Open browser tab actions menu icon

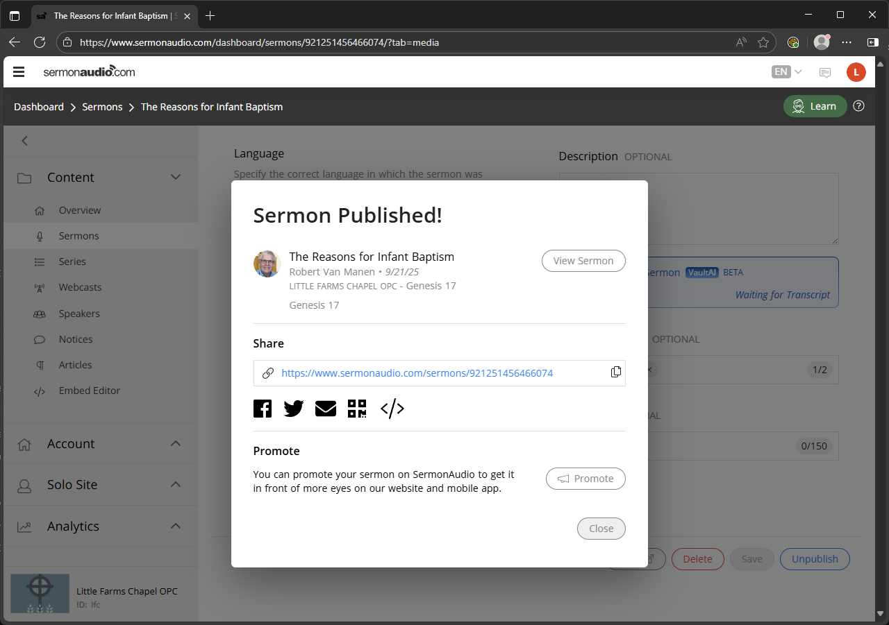(15, 15)
